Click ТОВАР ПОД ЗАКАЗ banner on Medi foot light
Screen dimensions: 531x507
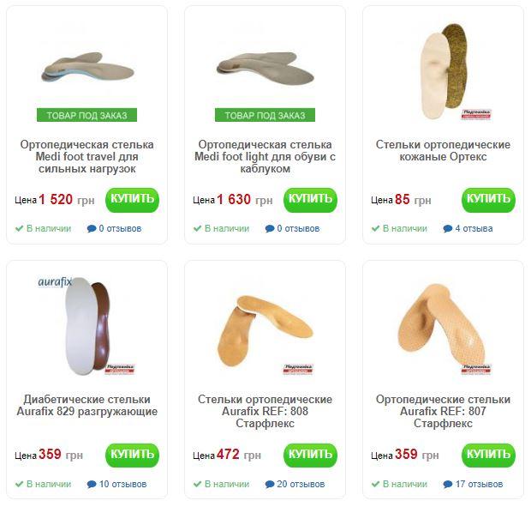pyautogui.click(x=265, y=115)
